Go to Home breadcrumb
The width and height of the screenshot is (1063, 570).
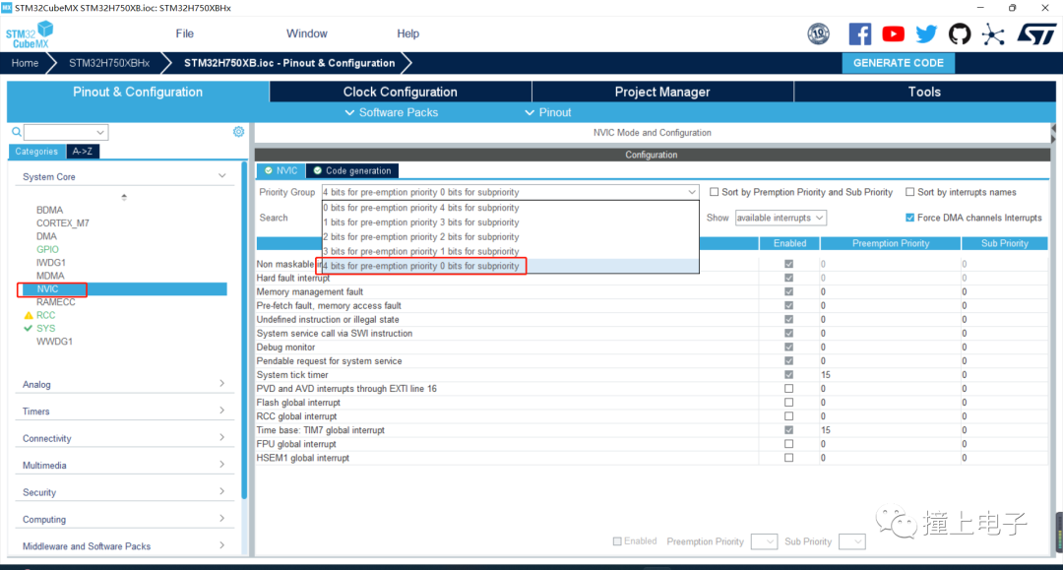point(25,63)
